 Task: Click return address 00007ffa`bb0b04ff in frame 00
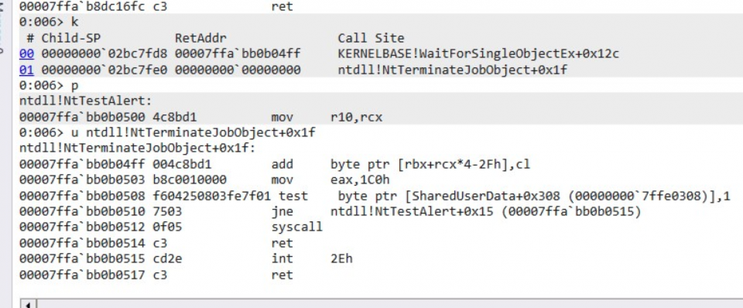(238, 54)
